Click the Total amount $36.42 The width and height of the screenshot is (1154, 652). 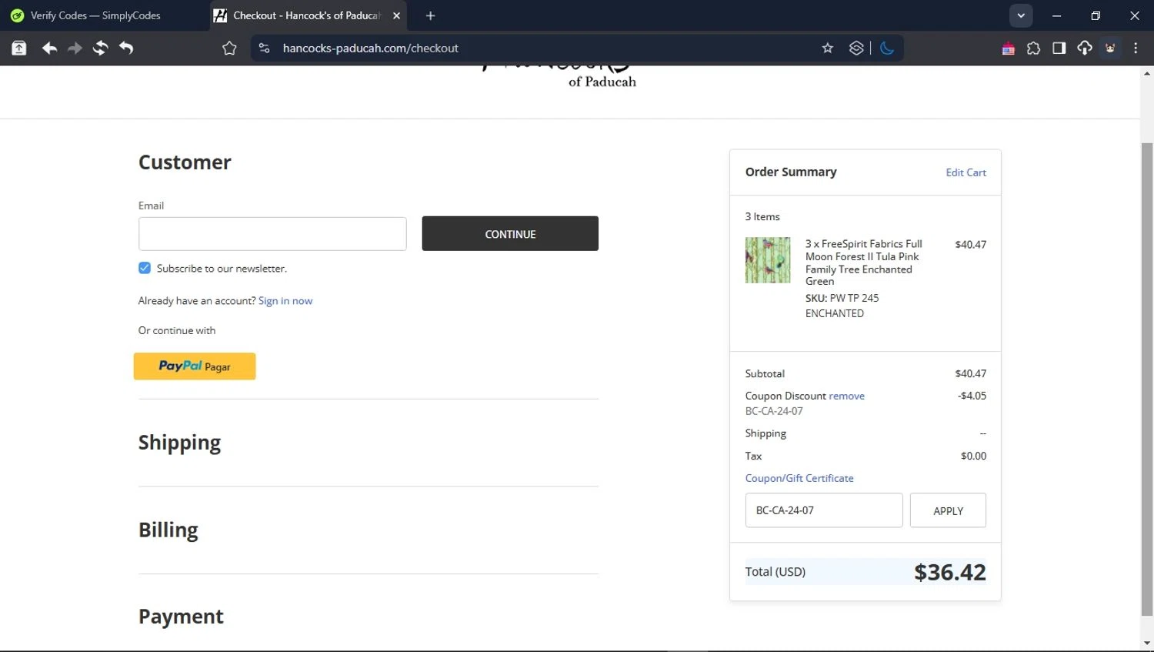click(950, 572)
